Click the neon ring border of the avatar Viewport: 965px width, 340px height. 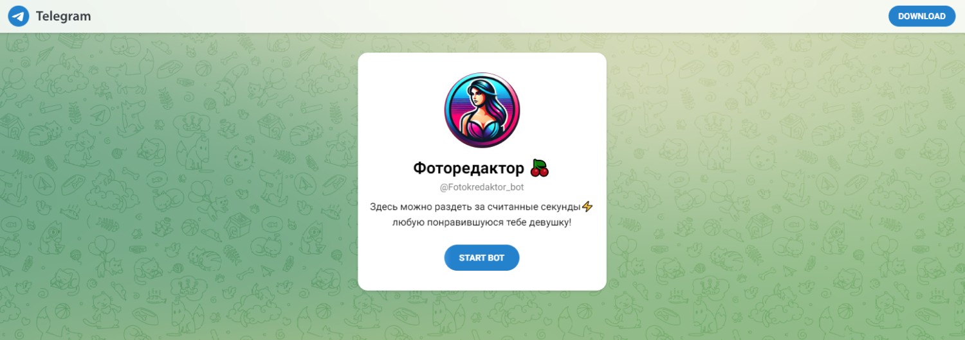click(447, 111)
